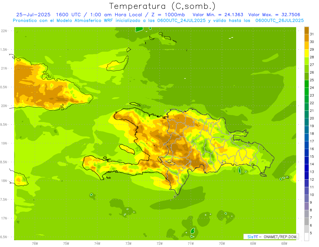Click the legend value "15"

[312, 157]
